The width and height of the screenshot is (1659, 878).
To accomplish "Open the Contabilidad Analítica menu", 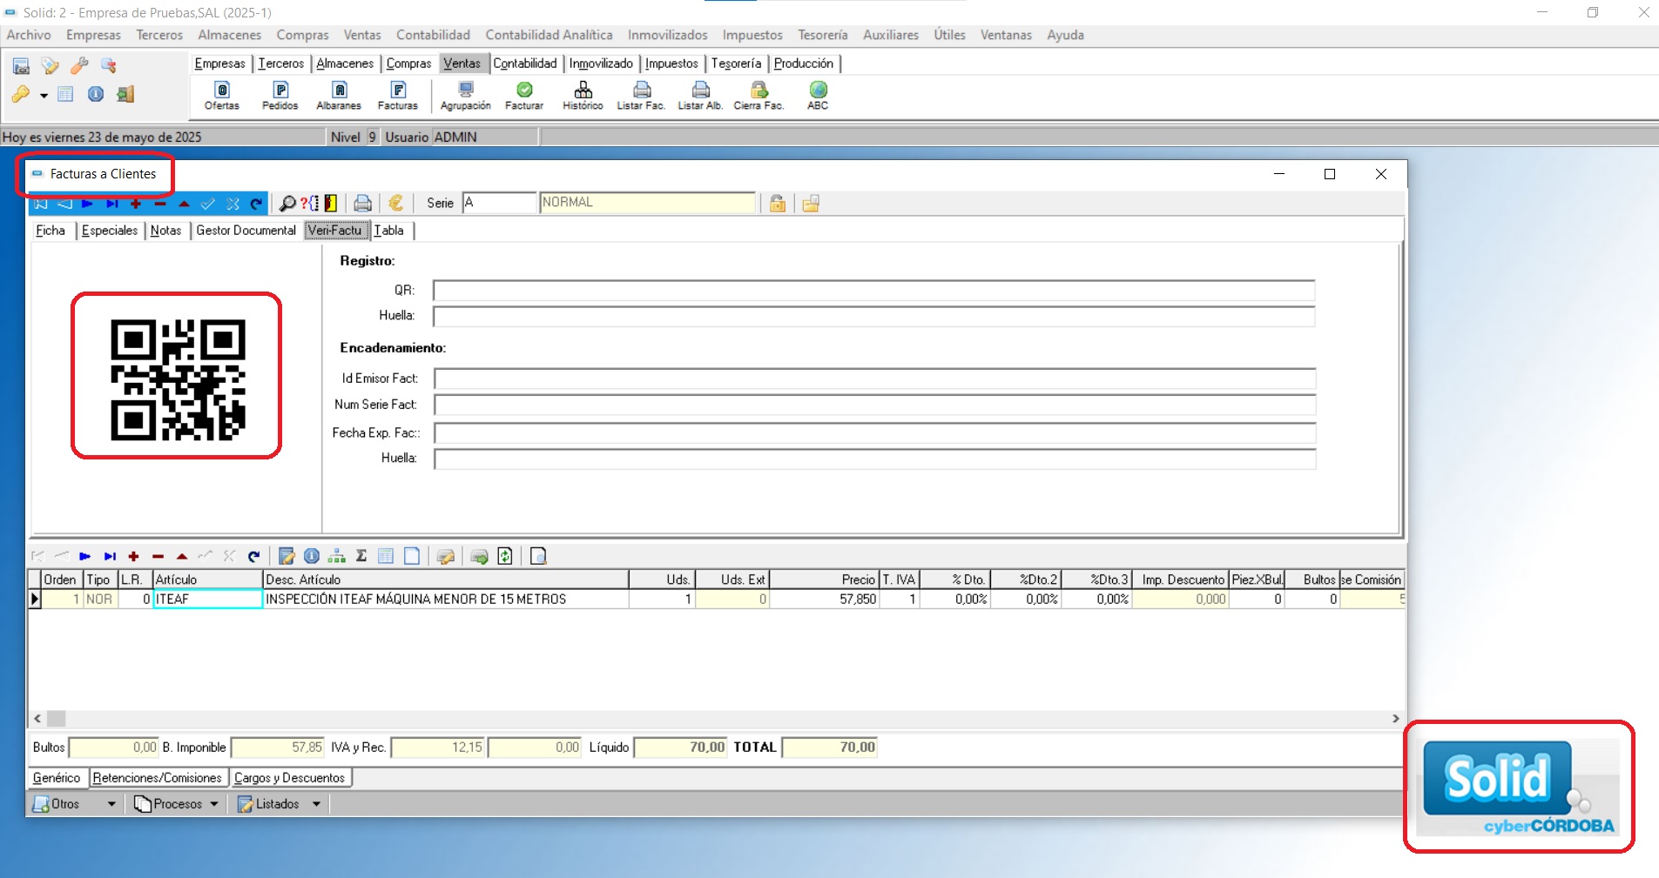I will (x=549, y=35).
